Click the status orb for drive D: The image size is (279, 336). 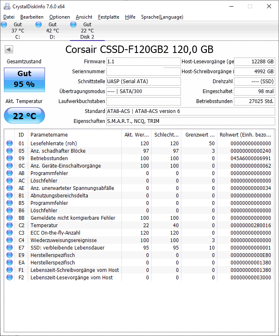click(x=38, y=25)
